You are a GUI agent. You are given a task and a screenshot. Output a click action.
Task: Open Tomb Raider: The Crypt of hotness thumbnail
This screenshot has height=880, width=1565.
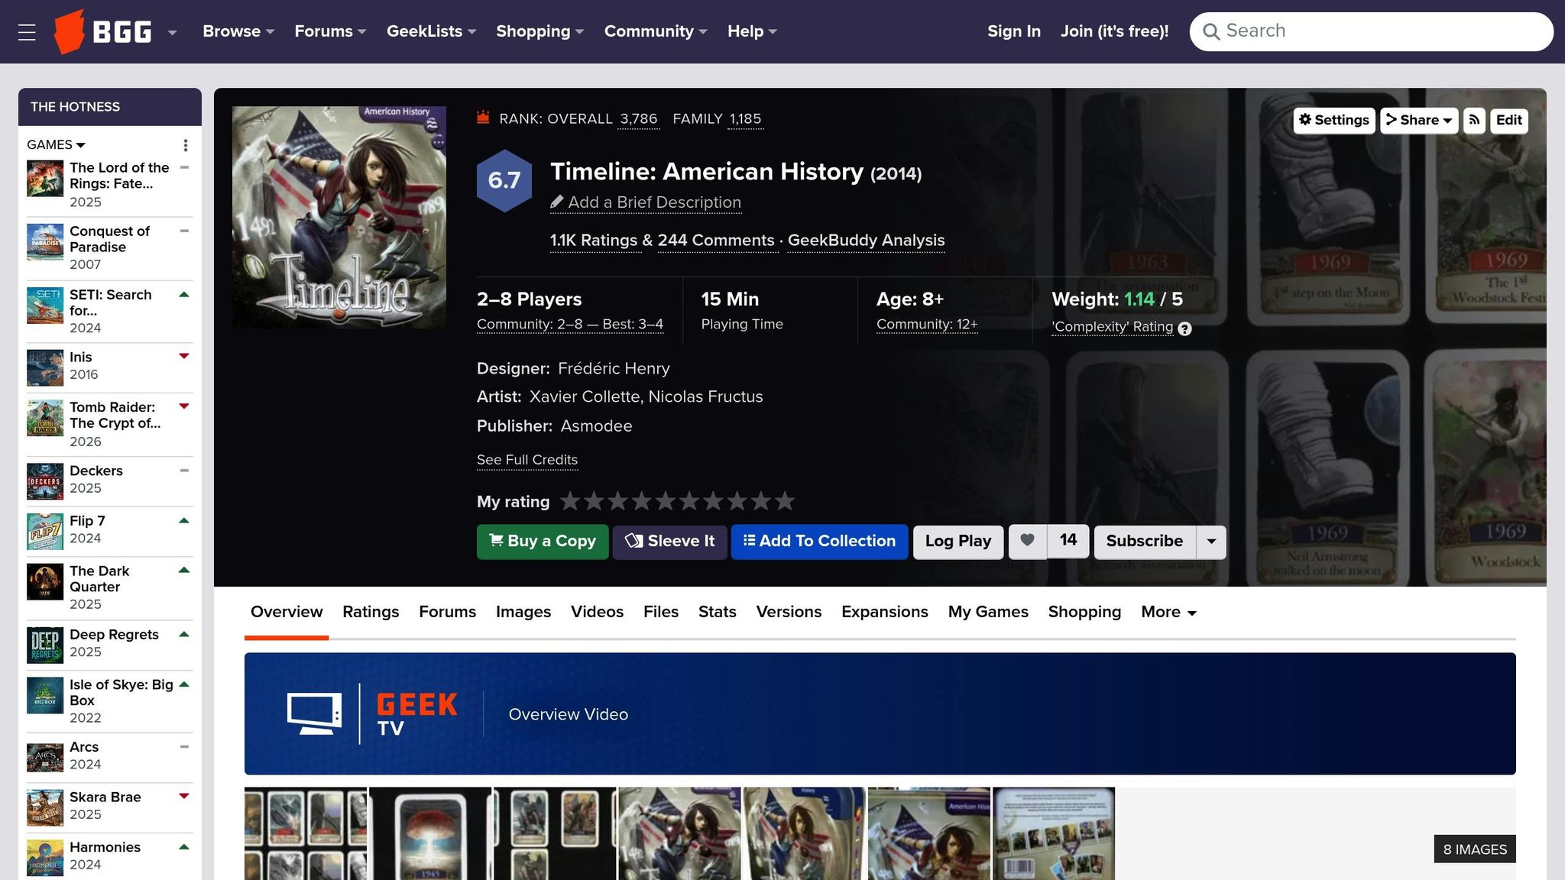click(45, 418)
